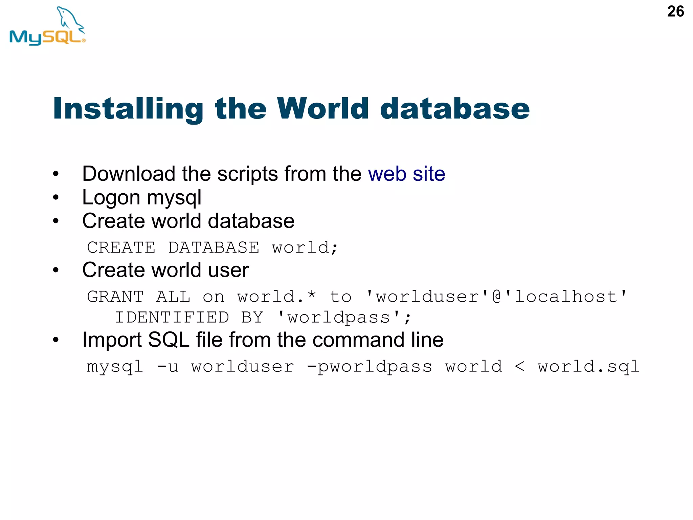
Task: Select the 'Create world user' bullet
Action: click(x=165, y=270)
